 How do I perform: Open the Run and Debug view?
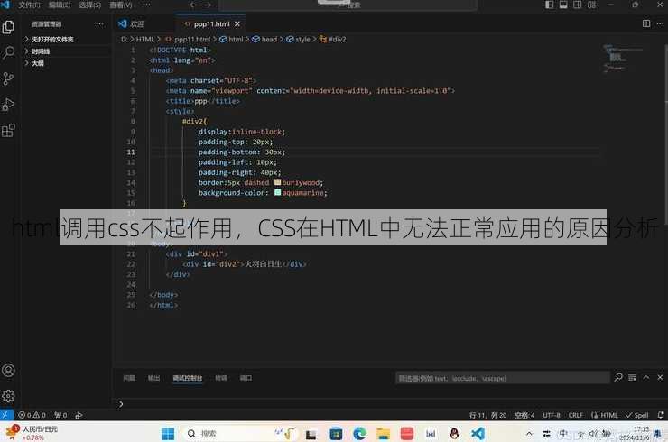(8, 105)
